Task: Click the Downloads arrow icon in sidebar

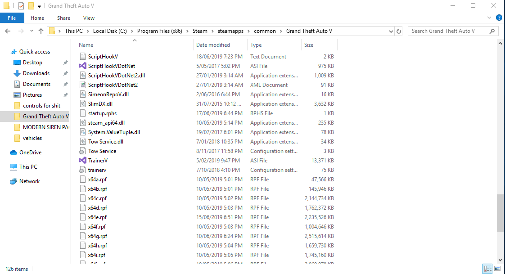Action: [17, 73]
